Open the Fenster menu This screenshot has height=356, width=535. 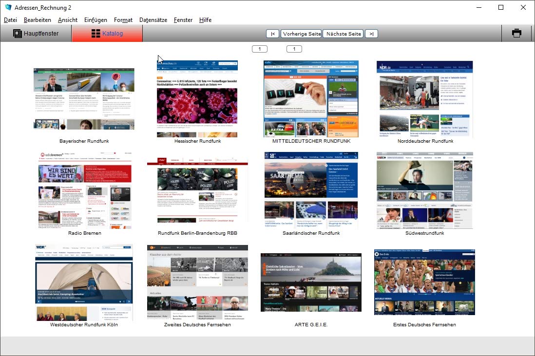pos(183,20)
